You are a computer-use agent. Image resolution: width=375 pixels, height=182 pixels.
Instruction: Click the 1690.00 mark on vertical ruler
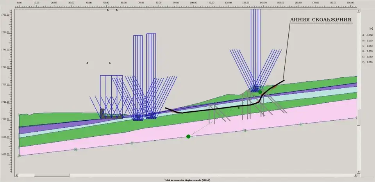pos(5,137)
